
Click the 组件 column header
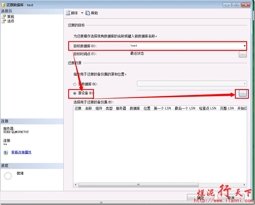[99, 108]
